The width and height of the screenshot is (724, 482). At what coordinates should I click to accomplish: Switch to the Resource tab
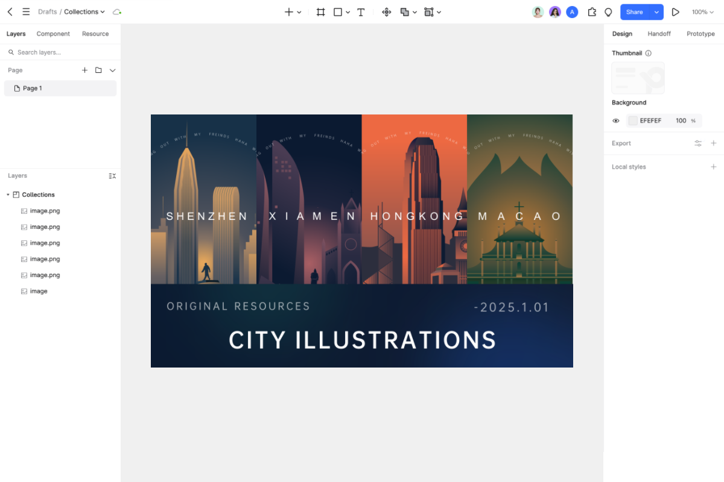(x=95, y=34)
